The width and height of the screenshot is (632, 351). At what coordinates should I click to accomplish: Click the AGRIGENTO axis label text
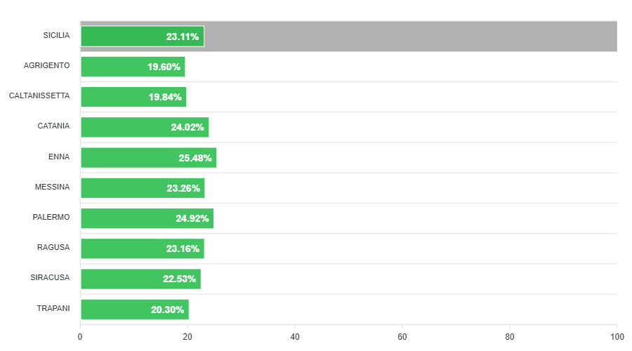[x=46, y=65]
